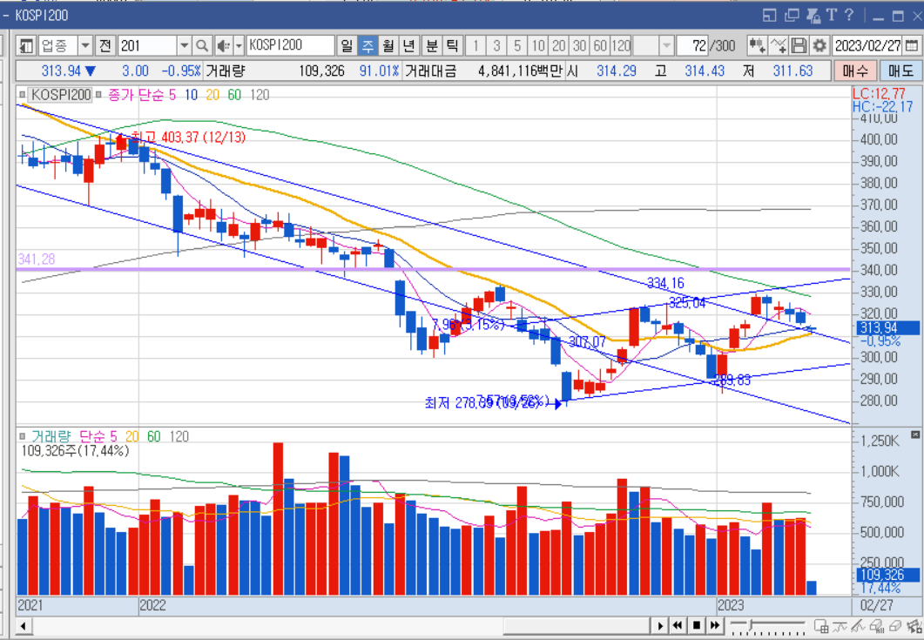The image size is (924, 640).
Task: Stop chart replay with the stop button
Action: click(x=697, y=625)
